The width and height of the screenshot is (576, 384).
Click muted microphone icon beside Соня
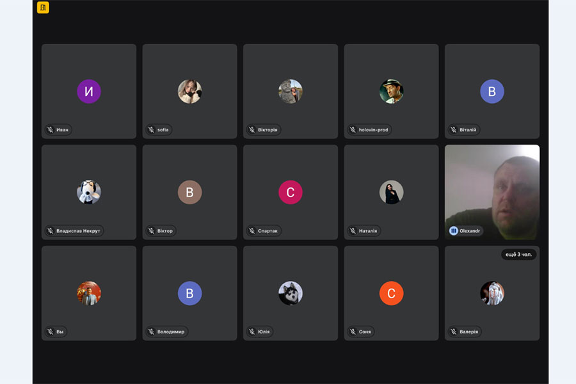[x=353, y=332]
